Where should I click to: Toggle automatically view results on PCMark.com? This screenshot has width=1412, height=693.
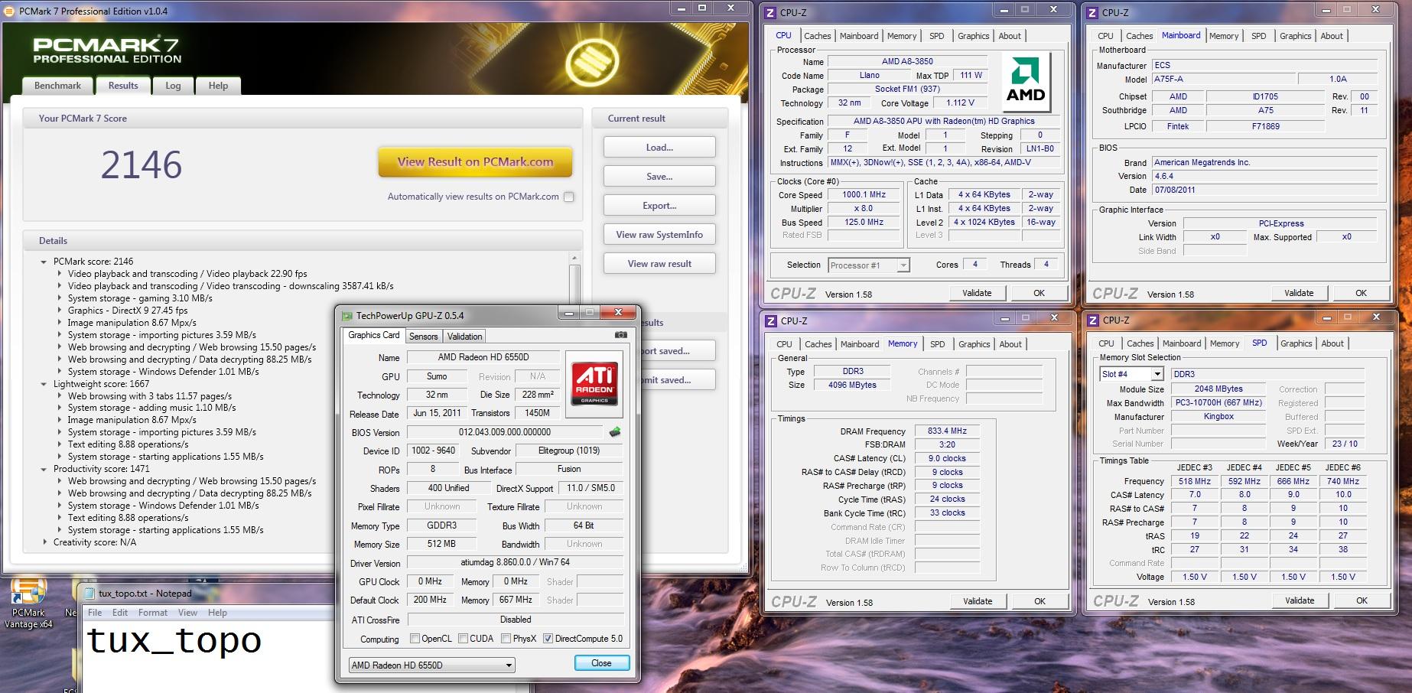[568, 197]
